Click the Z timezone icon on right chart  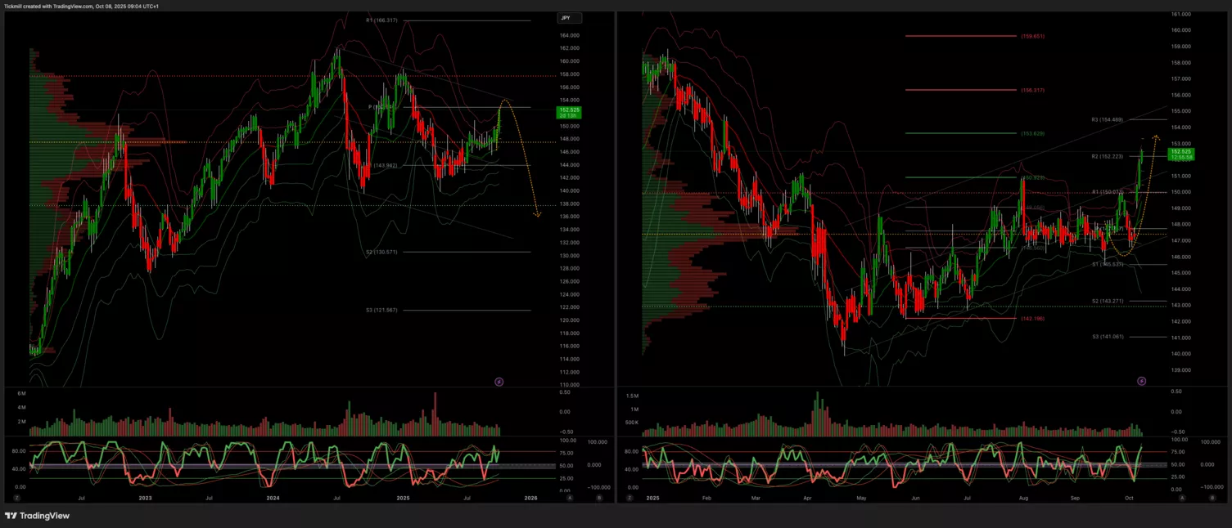click(630, 497)
